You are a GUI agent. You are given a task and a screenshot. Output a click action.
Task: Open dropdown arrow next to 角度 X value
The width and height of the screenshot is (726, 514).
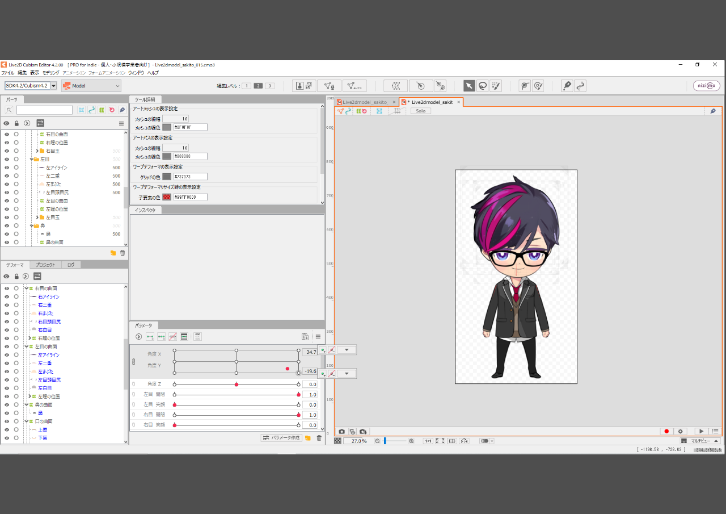[x=347, y=350]
